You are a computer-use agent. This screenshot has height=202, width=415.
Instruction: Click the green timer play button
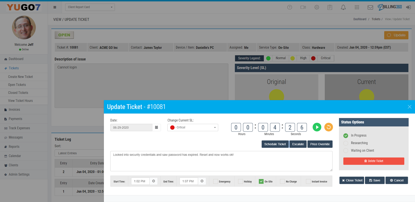pyautogui.click(x=317, y=127)
